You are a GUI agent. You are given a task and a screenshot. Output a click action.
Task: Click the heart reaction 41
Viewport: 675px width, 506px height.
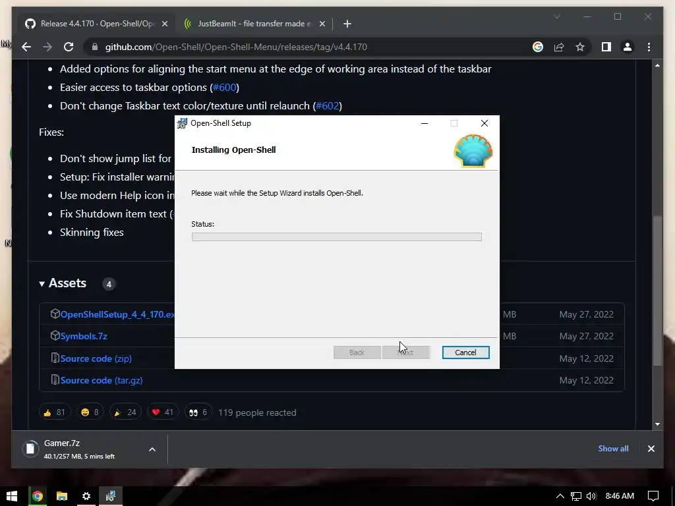162,412
